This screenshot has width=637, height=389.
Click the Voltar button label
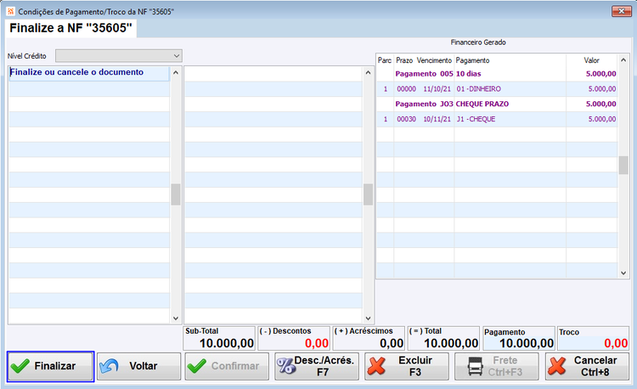point(144,366)
